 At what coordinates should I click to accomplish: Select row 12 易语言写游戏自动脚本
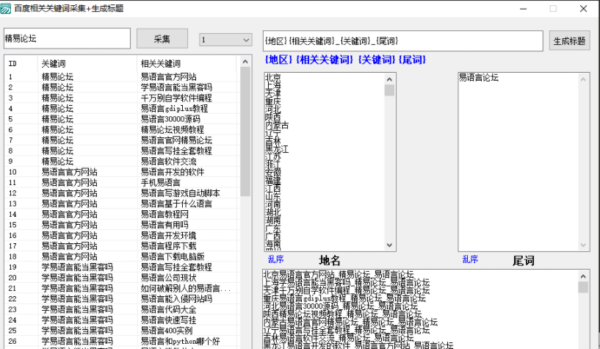pos(123,193)
